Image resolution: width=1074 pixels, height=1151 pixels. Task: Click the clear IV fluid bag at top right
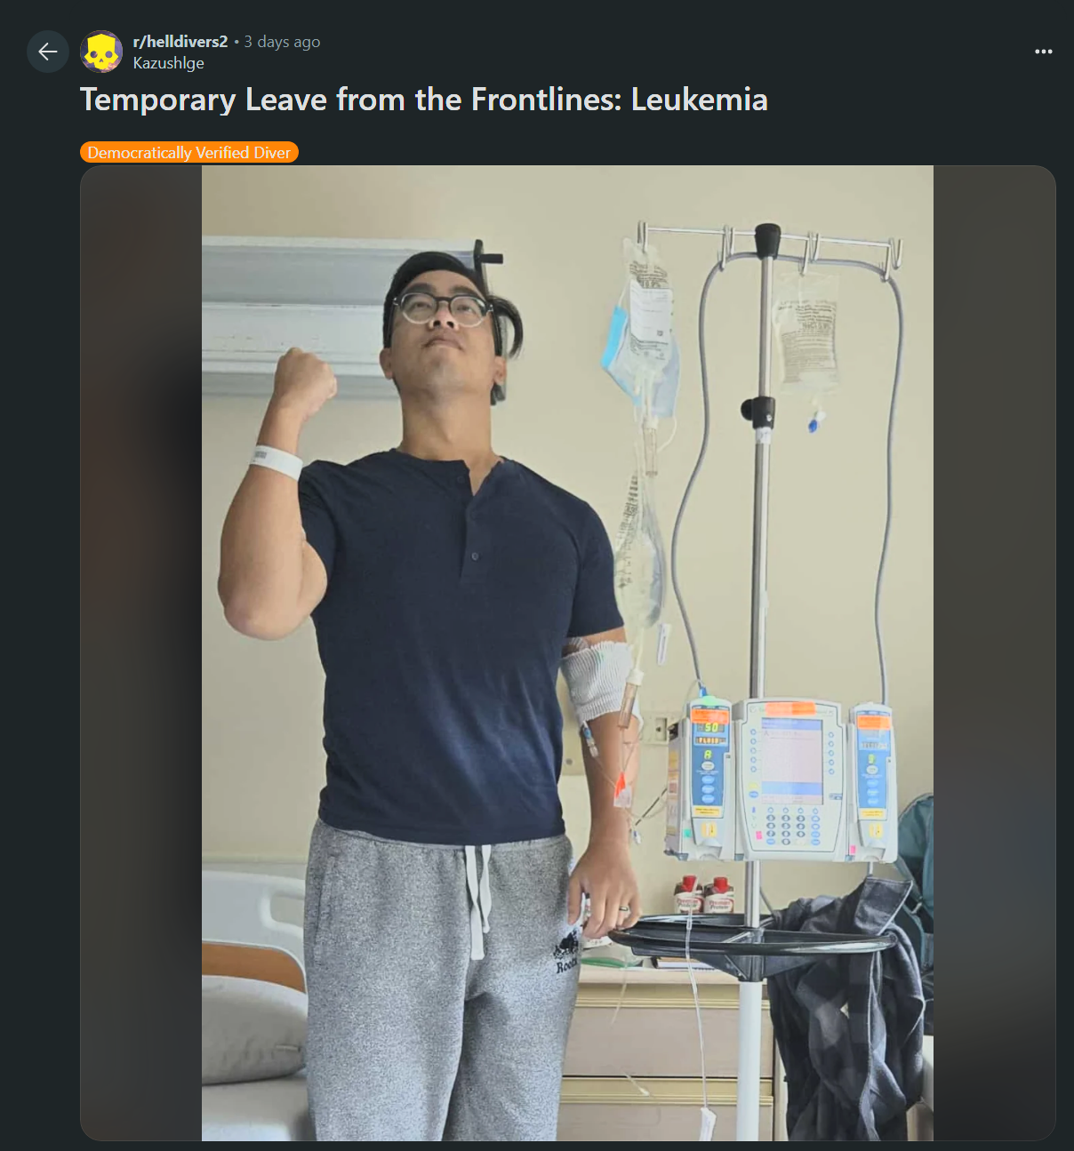coord(805,333)
